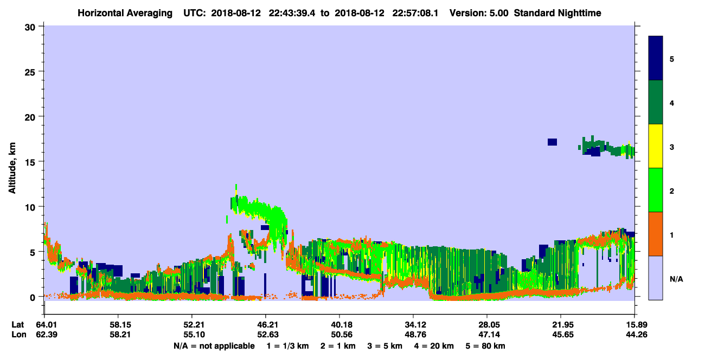
Task: Click the 'Lon' row label
Action: pos(18,335)
